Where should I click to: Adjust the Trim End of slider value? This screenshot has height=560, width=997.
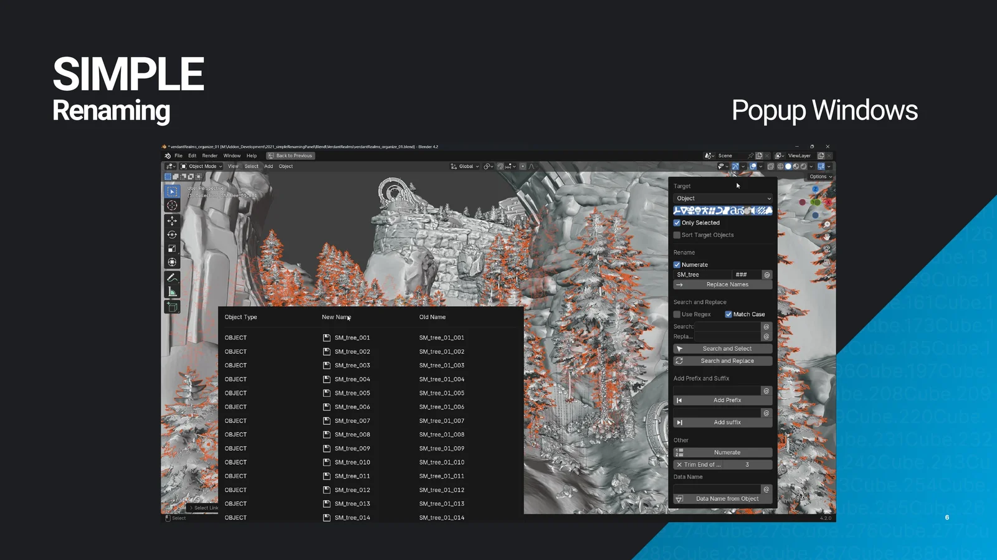pos(723,464)
